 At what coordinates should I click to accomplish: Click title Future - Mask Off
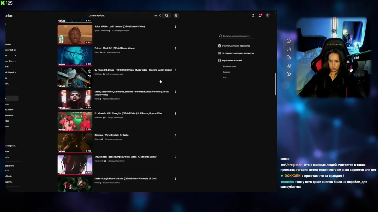[115, 48]
